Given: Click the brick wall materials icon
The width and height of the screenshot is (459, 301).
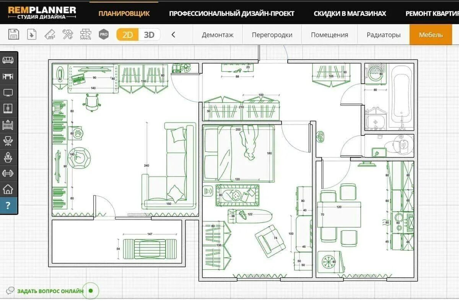Looking at the screenshot, I should [x=86, y=34].
